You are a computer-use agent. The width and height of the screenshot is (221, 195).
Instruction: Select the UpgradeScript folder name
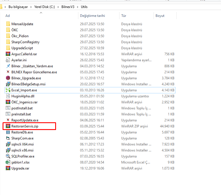[x=22, y=48]
